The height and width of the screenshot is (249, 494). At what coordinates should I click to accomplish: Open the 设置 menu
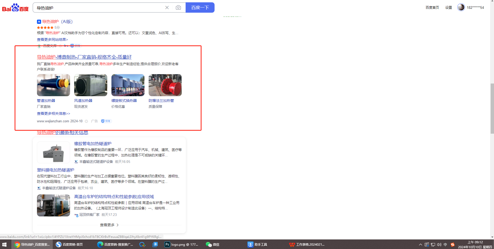(x=449, y=7)
